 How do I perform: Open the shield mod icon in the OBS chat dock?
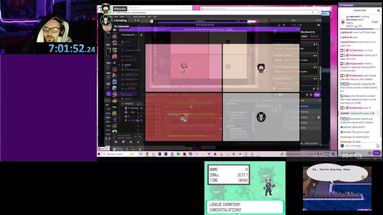307,95
